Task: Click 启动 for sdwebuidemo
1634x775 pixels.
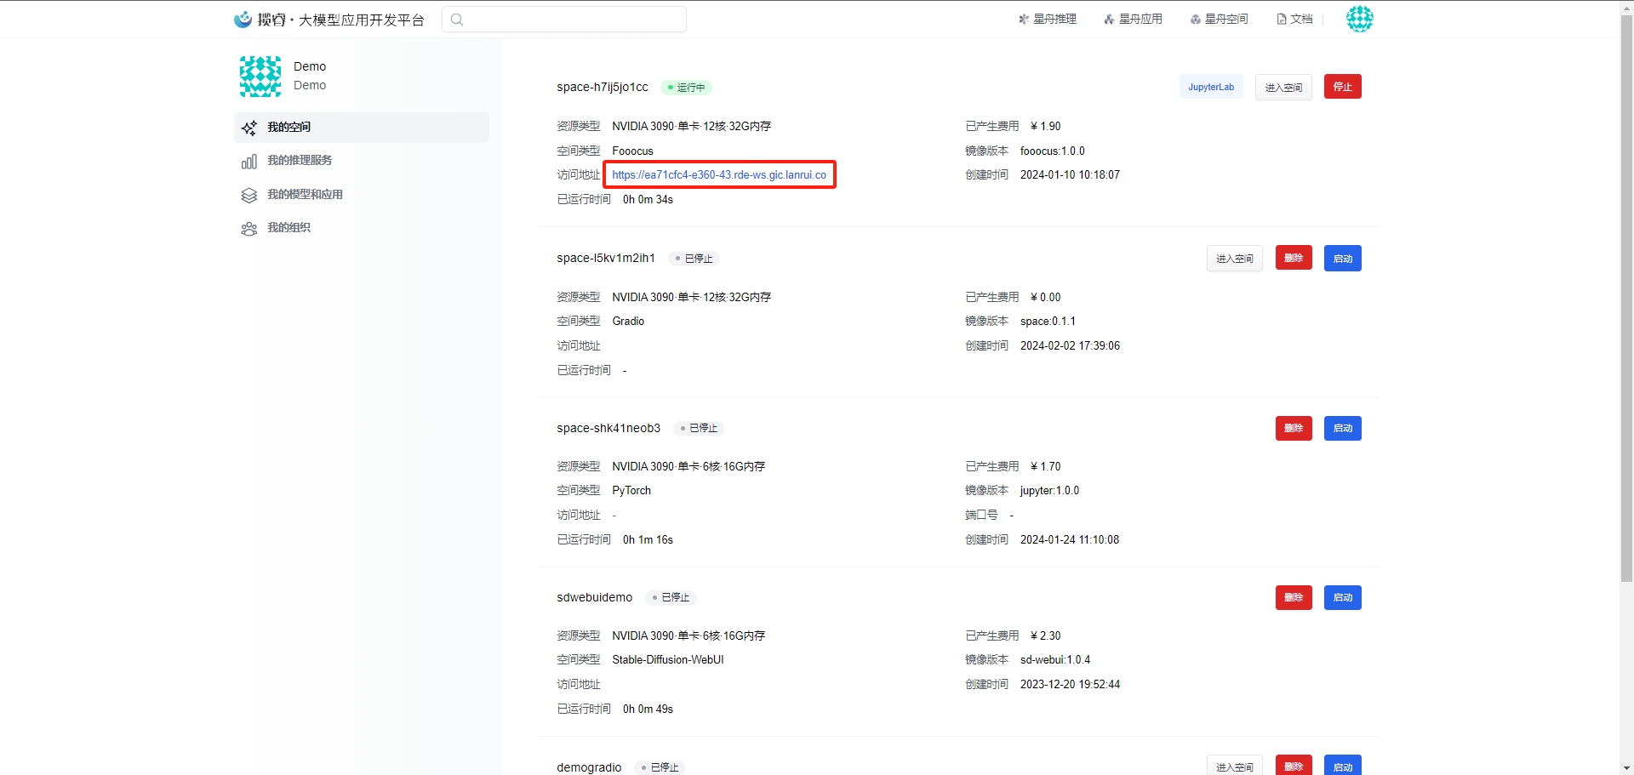Action: click(x=1343, y=597)
